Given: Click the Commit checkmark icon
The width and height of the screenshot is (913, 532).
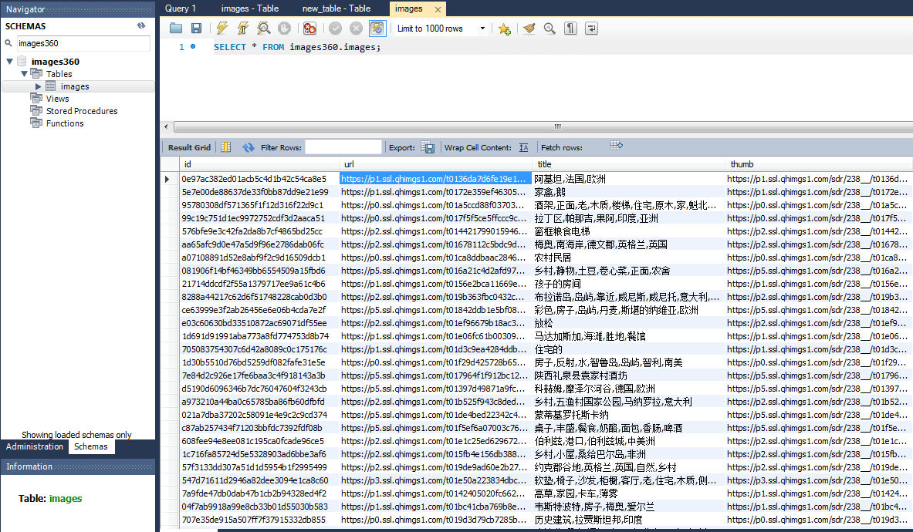Looking at the screenshot, I should (x=336, y=29).
